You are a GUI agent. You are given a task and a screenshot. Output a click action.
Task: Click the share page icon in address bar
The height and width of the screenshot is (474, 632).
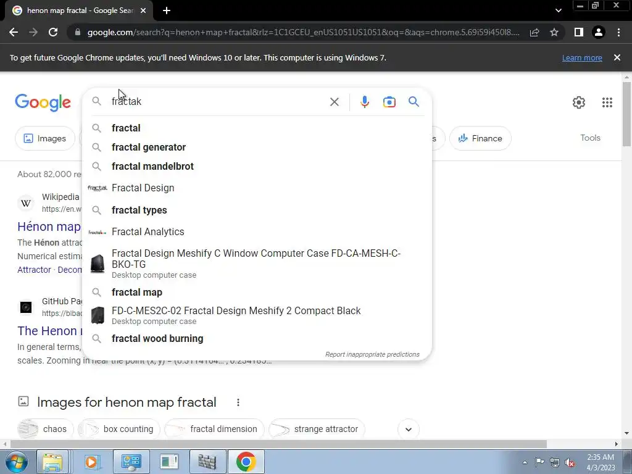click(x=534, y=32)
